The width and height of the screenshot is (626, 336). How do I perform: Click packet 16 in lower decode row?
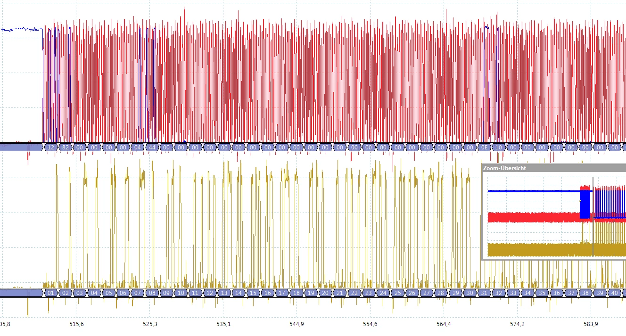coord(267,293)
